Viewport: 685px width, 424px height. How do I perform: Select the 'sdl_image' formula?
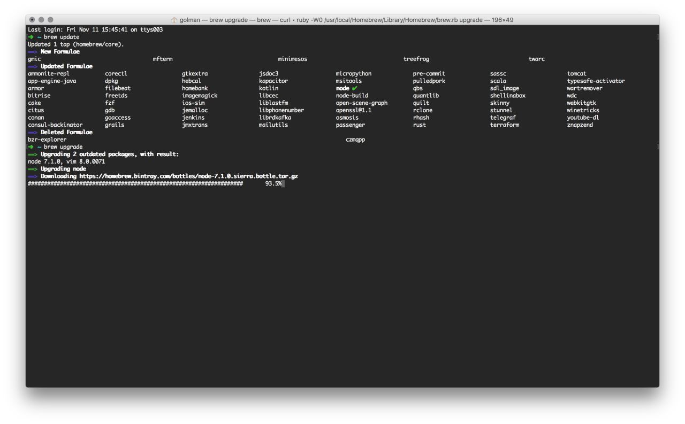click(505, 88)
